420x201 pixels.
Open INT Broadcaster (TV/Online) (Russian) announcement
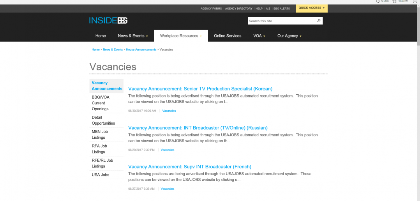click(x=198, y=128)
